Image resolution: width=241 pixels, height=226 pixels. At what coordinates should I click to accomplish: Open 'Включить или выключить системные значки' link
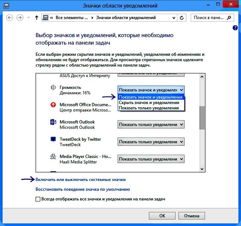(80, 180)
